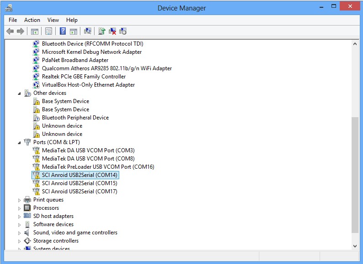Select the first Base System Device

coord(65,101)
